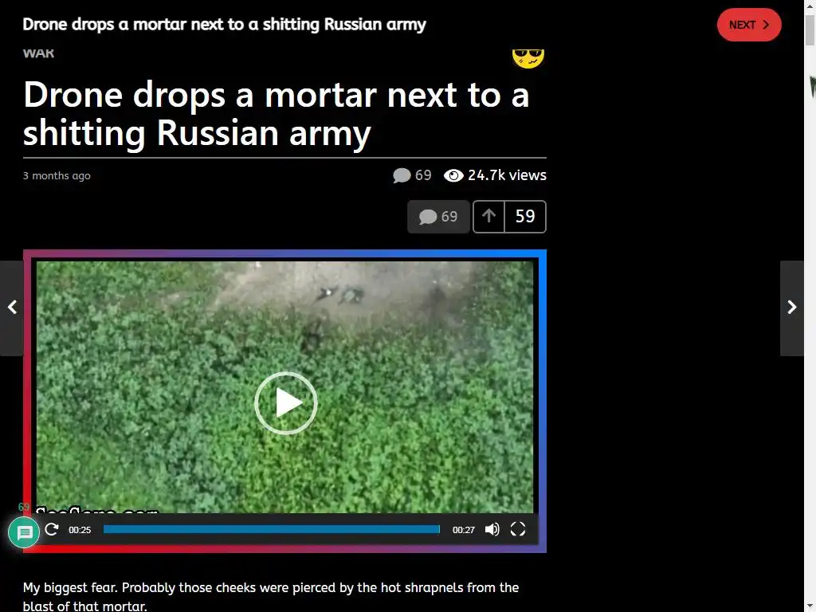Mute the video via speaker icon

(x=492, y=529)
